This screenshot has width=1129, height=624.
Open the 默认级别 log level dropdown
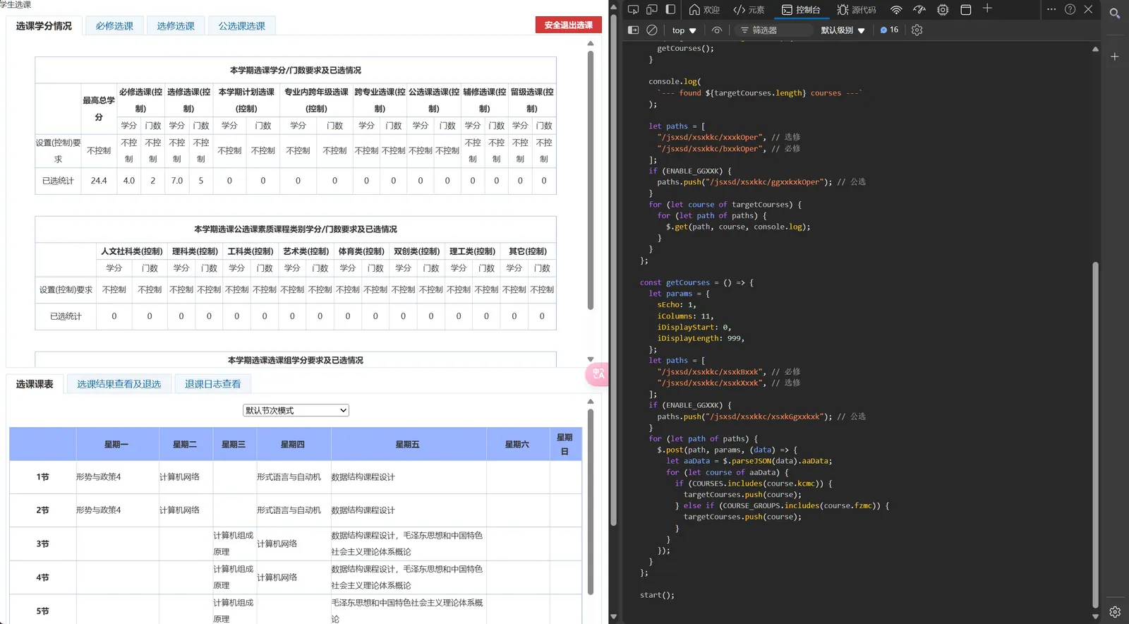tap(843, 30)
